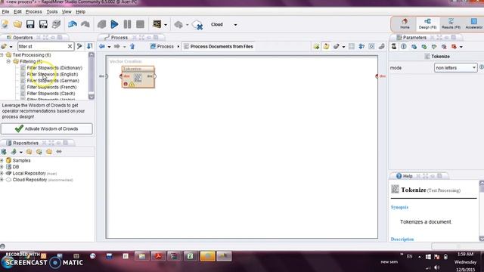Open the dropdown beside the back arrow
The height and width of the screenshot is (272, 484).
click(109, 47)
